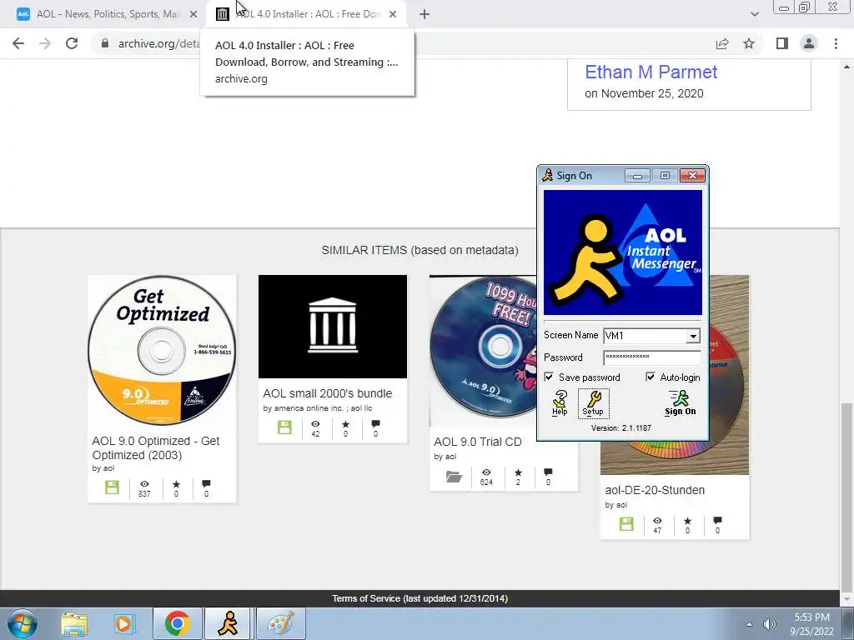Viewport: 854px width, 640px height.
Task: Click comment icon under Get Optimized item
Action: (x=206, y=484)
